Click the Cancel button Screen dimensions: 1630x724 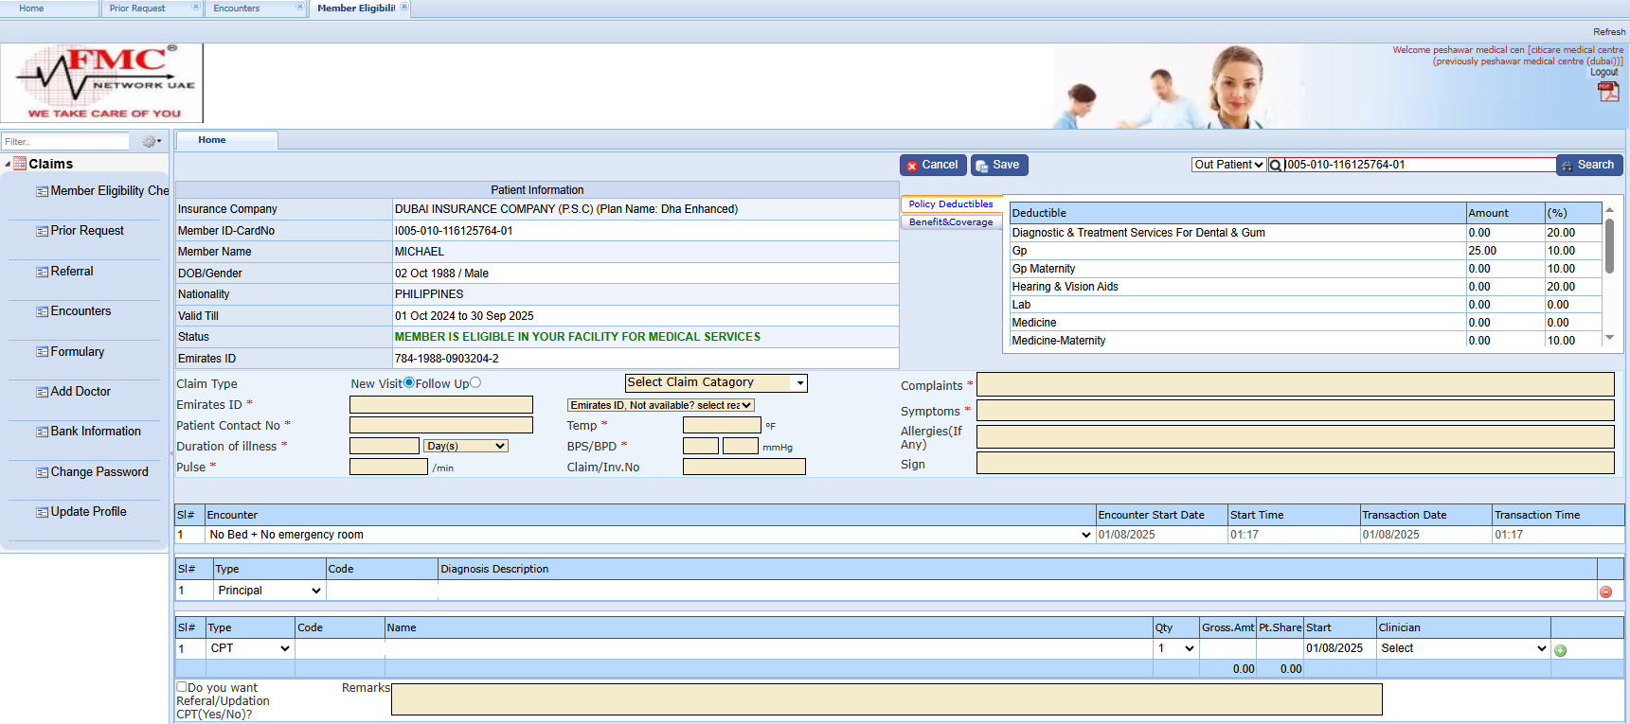tap(932, 165)
